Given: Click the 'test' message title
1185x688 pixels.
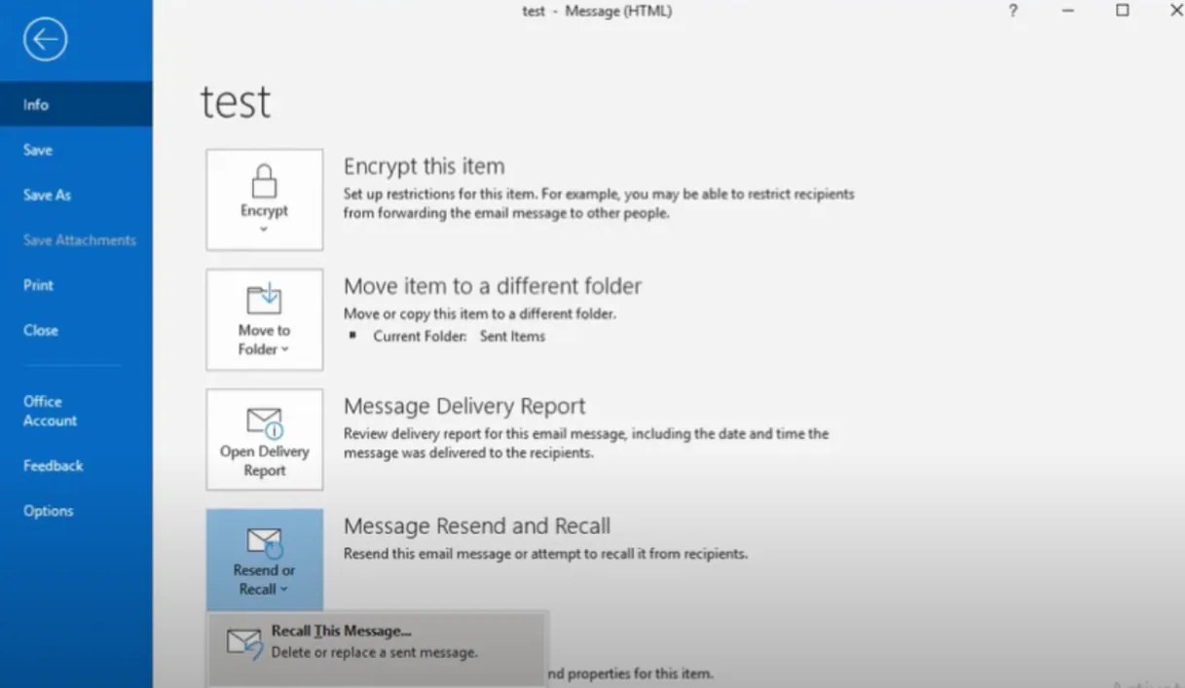Looking at the screenshot, I should (x=236, y=102).
